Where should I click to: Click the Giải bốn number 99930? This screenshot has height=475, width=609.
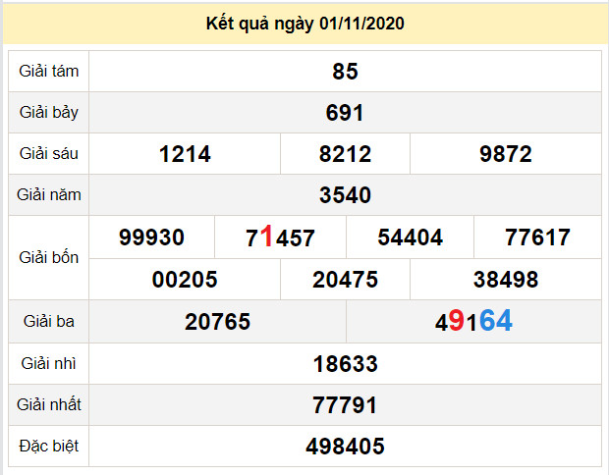tap(151, 237)
